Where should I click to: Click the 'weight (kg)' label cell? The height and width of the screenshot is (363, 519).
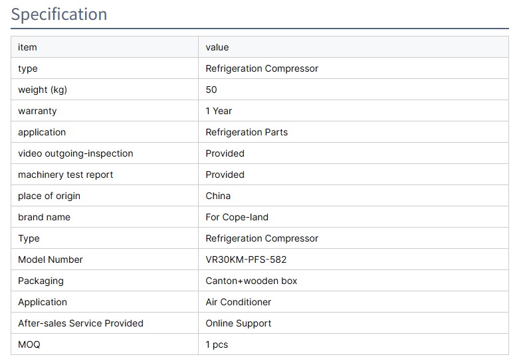[43, 90]
